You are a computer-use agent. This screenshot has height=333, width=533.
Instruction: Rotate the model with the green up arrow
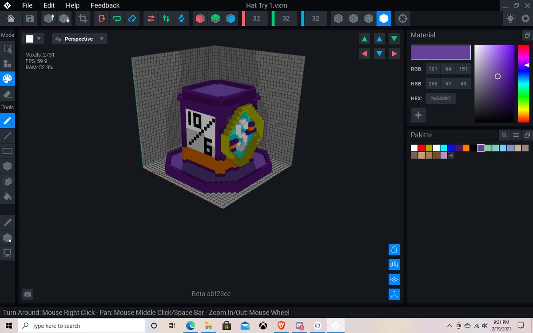tap(364, 39)
